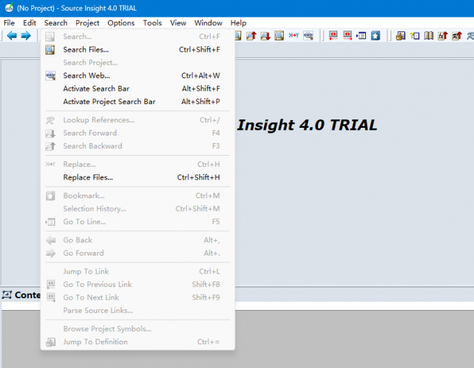Choose Go To Line... menu entry
Viewport: 474px width, 368px height.
137,222
